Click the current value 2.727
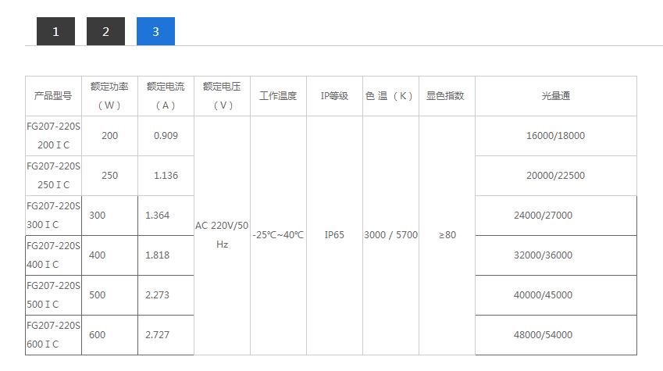The height and width of the screenshot is (371, 663). point(157,334)
